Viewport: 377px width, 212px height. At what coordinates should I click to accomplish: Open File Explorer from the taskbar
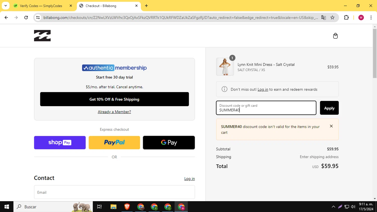pos(113,207)
